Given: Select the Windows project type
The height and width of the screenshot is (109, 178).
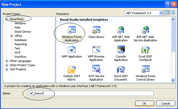Looking at the screenshot, I should 20,23.
